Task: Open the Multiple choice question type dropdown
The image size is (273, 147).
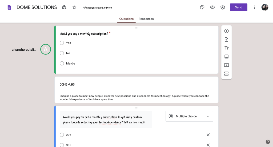Action: tap(189, 116)
